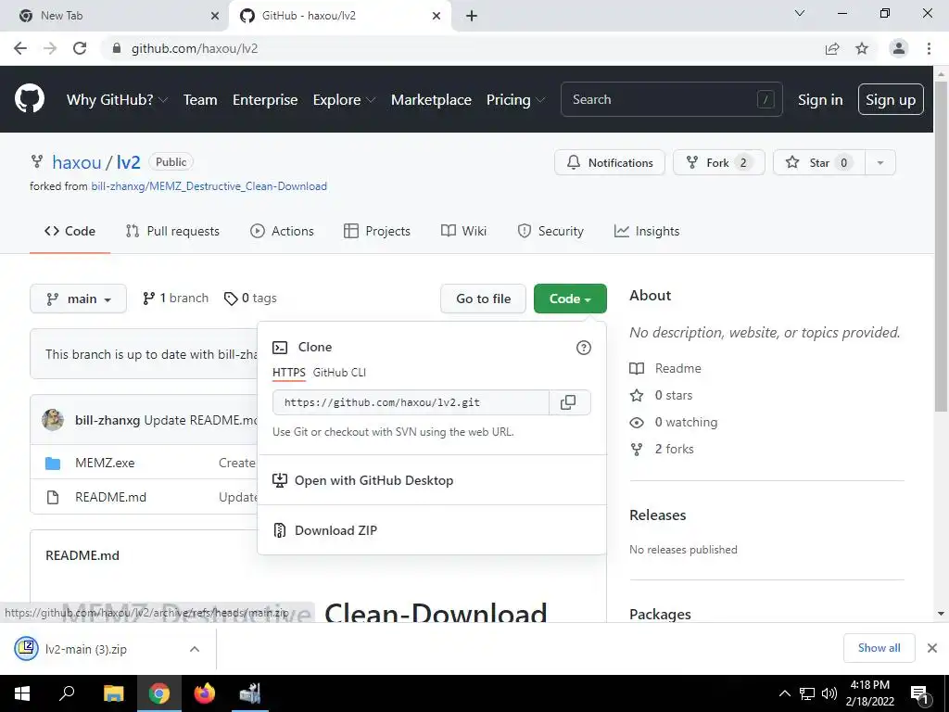Focus the GitHub search field
The height and width of the screenshot is (712, 949).
coord(671,99)
